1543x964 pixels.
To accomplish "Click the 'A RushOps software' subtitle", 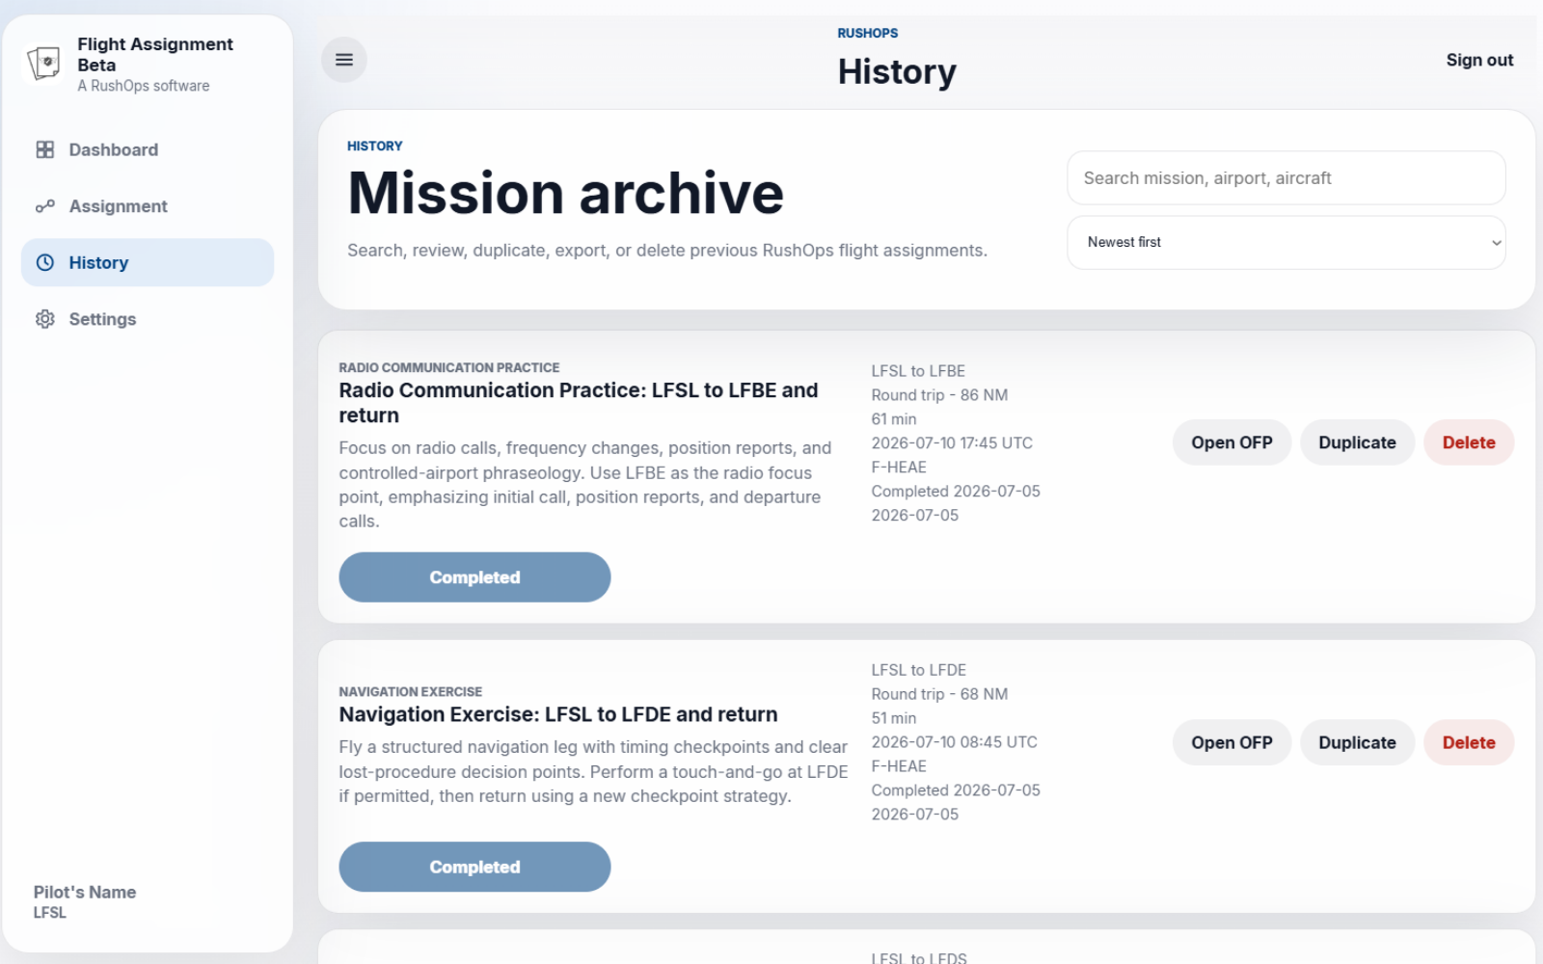I will 144,86.
